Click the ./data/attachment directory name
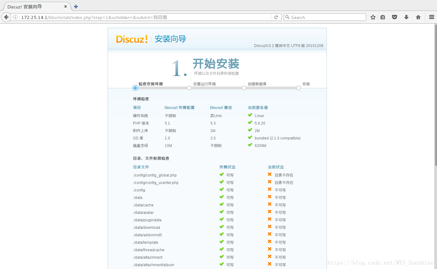This screenshot has width=437, height=269. click(x=148, y=257)
